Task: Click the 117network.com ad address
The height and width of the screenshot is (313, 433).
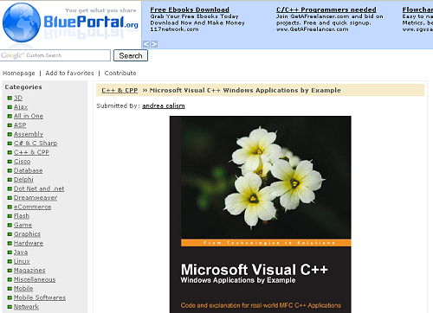Action: click(174, 29)
